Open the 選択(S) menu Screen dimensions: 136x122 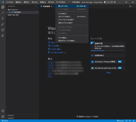click(x=26, y=2)
